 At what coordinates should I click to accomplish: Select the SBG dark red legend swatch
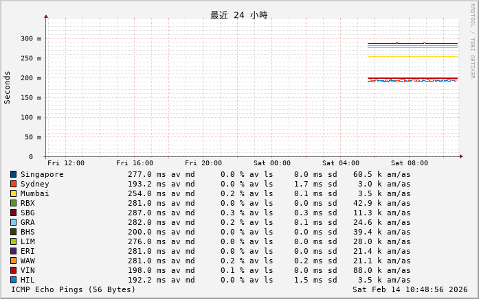(x=13, y=213)
